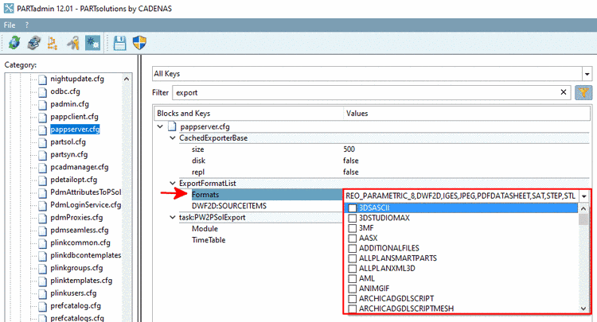Click the yellow filter funnel button
The height and width of the screenshot is (322, 597).
click(x=583, y=92)
